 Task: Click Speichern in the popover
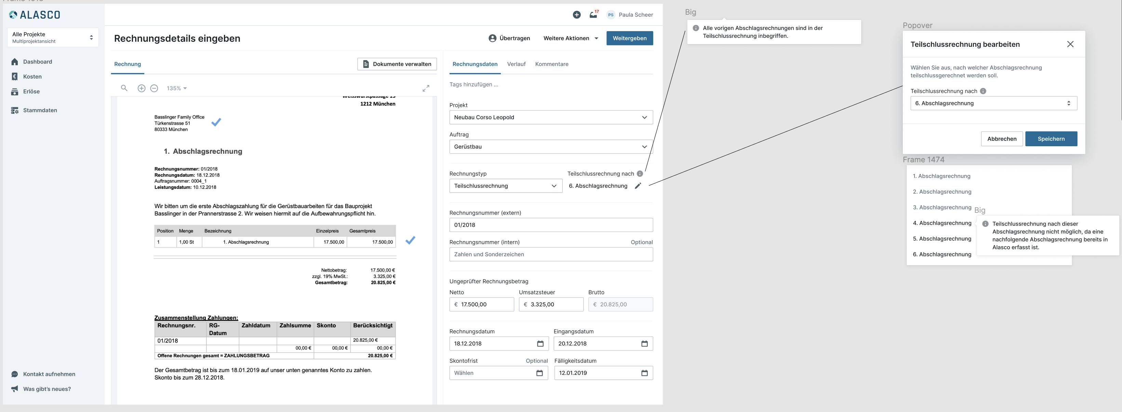coord(1051,139)
